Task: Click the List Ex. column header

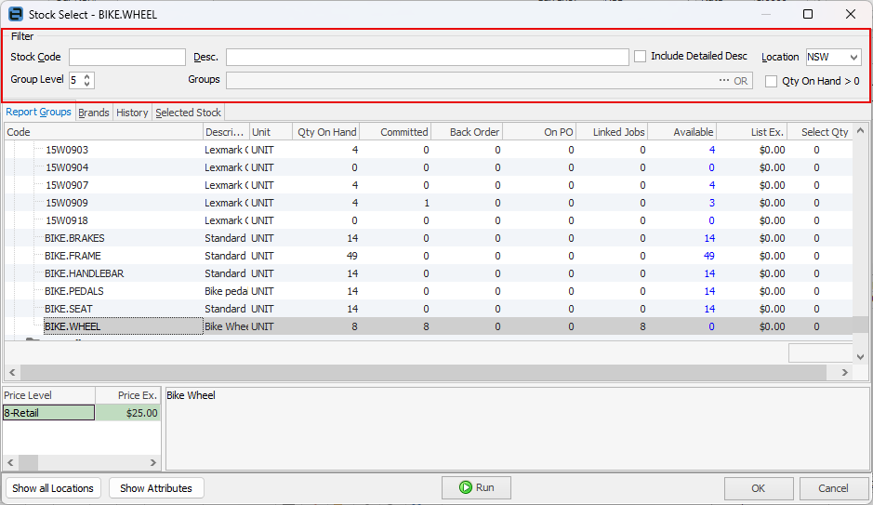Action: click(752, 132)
